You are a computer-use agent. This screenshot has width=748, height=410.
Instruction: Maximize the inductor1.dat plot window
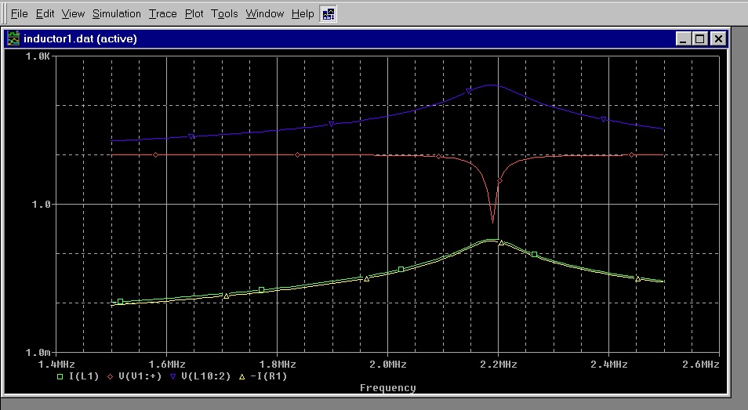pos(700,38)
